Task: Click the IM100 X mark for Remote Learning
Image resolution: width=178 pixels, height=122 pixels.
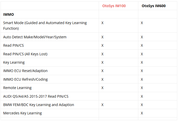Action: click(102, 88)
